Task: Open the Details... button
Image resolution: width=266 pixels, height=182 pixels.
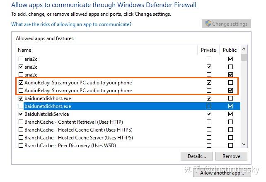Action: [x=196, y=156]
